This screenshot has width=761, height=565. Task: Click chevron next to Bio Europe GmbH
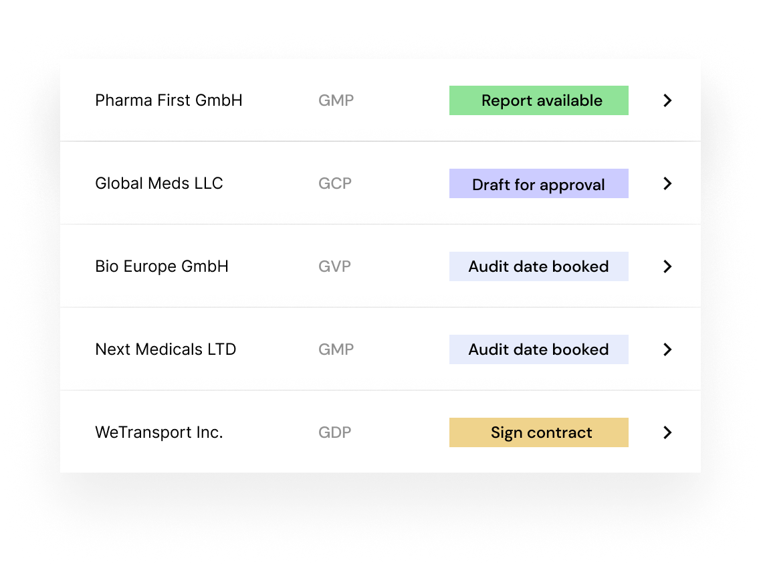pyautogui.click(x=667, y=266)
